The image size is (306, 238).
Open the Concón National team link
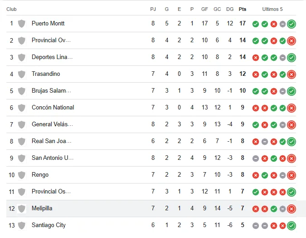click(x=53, y=108)
